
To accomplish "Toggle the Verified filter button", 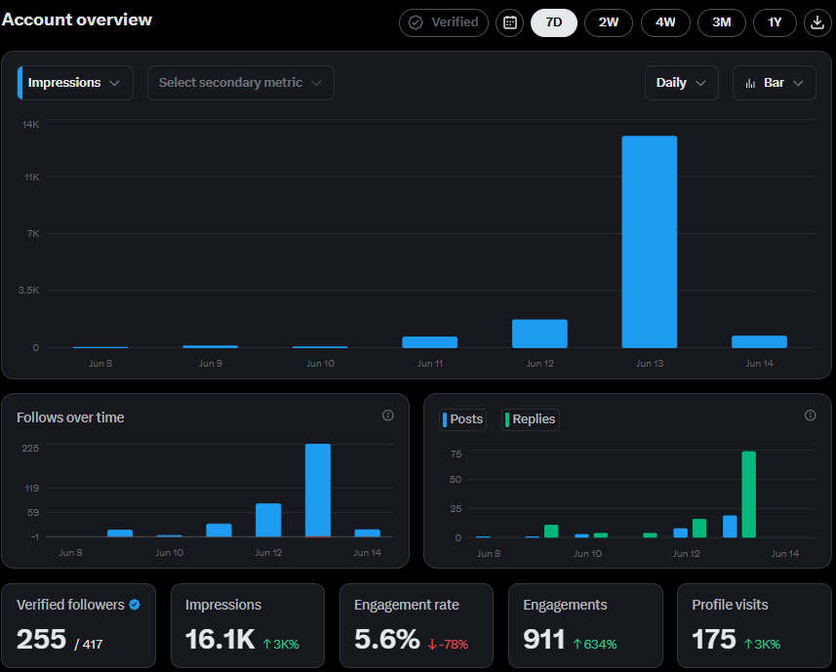I will 444,22.
